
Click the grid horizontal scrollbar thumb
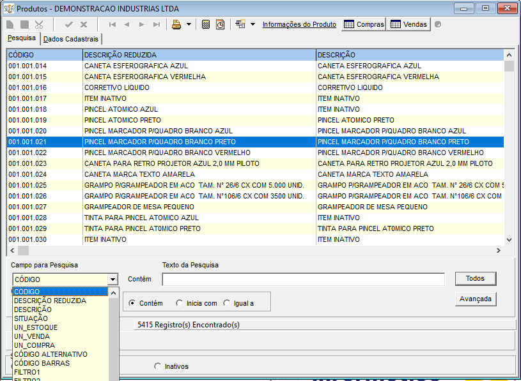[x=23, y=251]
